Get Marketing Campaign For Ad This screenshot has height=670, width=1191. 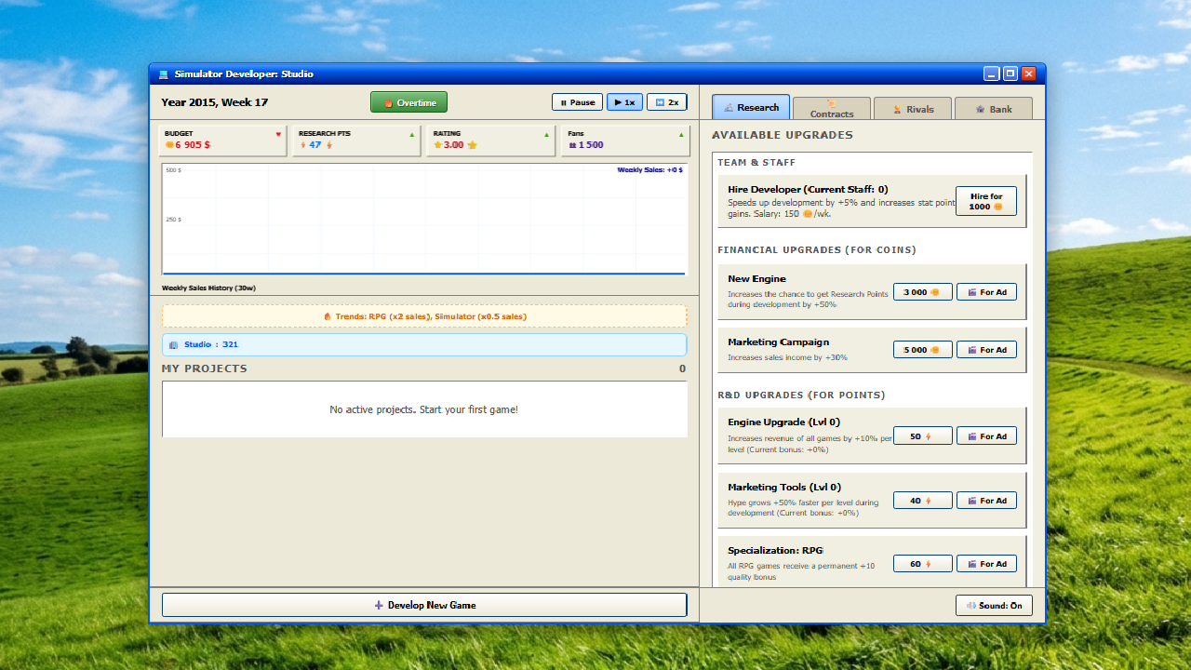click(x=986, y=350)
